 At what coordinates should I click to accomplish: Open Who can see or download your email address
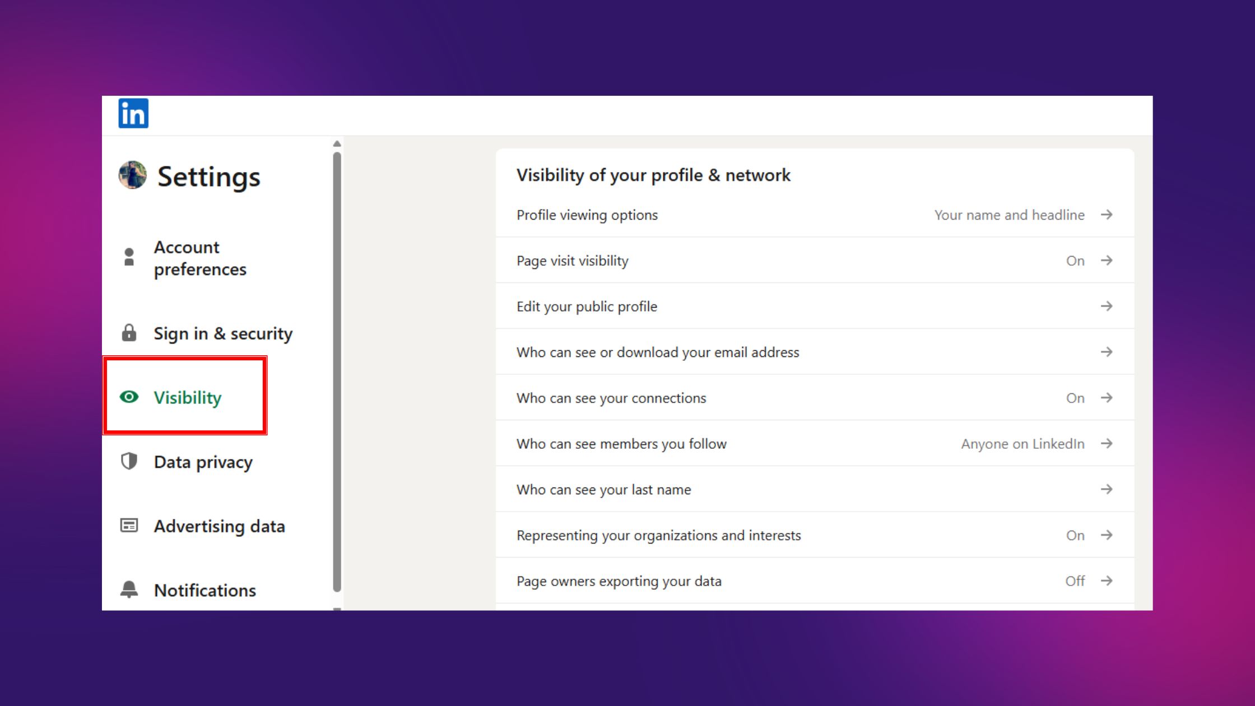658,352
